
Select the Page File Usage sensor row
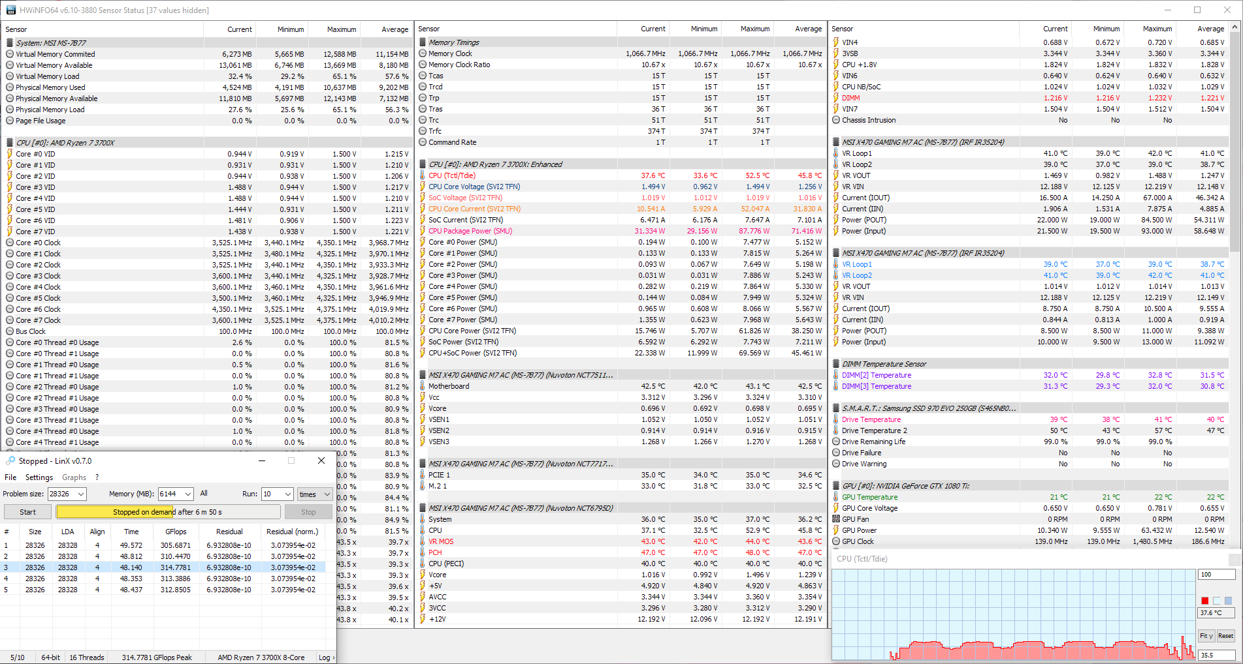click(207, 121)
